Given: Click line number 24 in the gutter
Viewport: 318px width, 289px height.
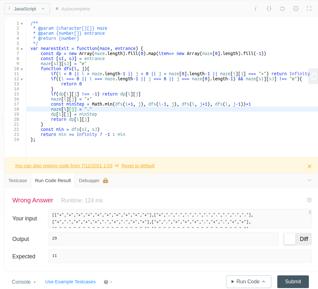Looking at the screenshot, I should click(x=16, y=139).
